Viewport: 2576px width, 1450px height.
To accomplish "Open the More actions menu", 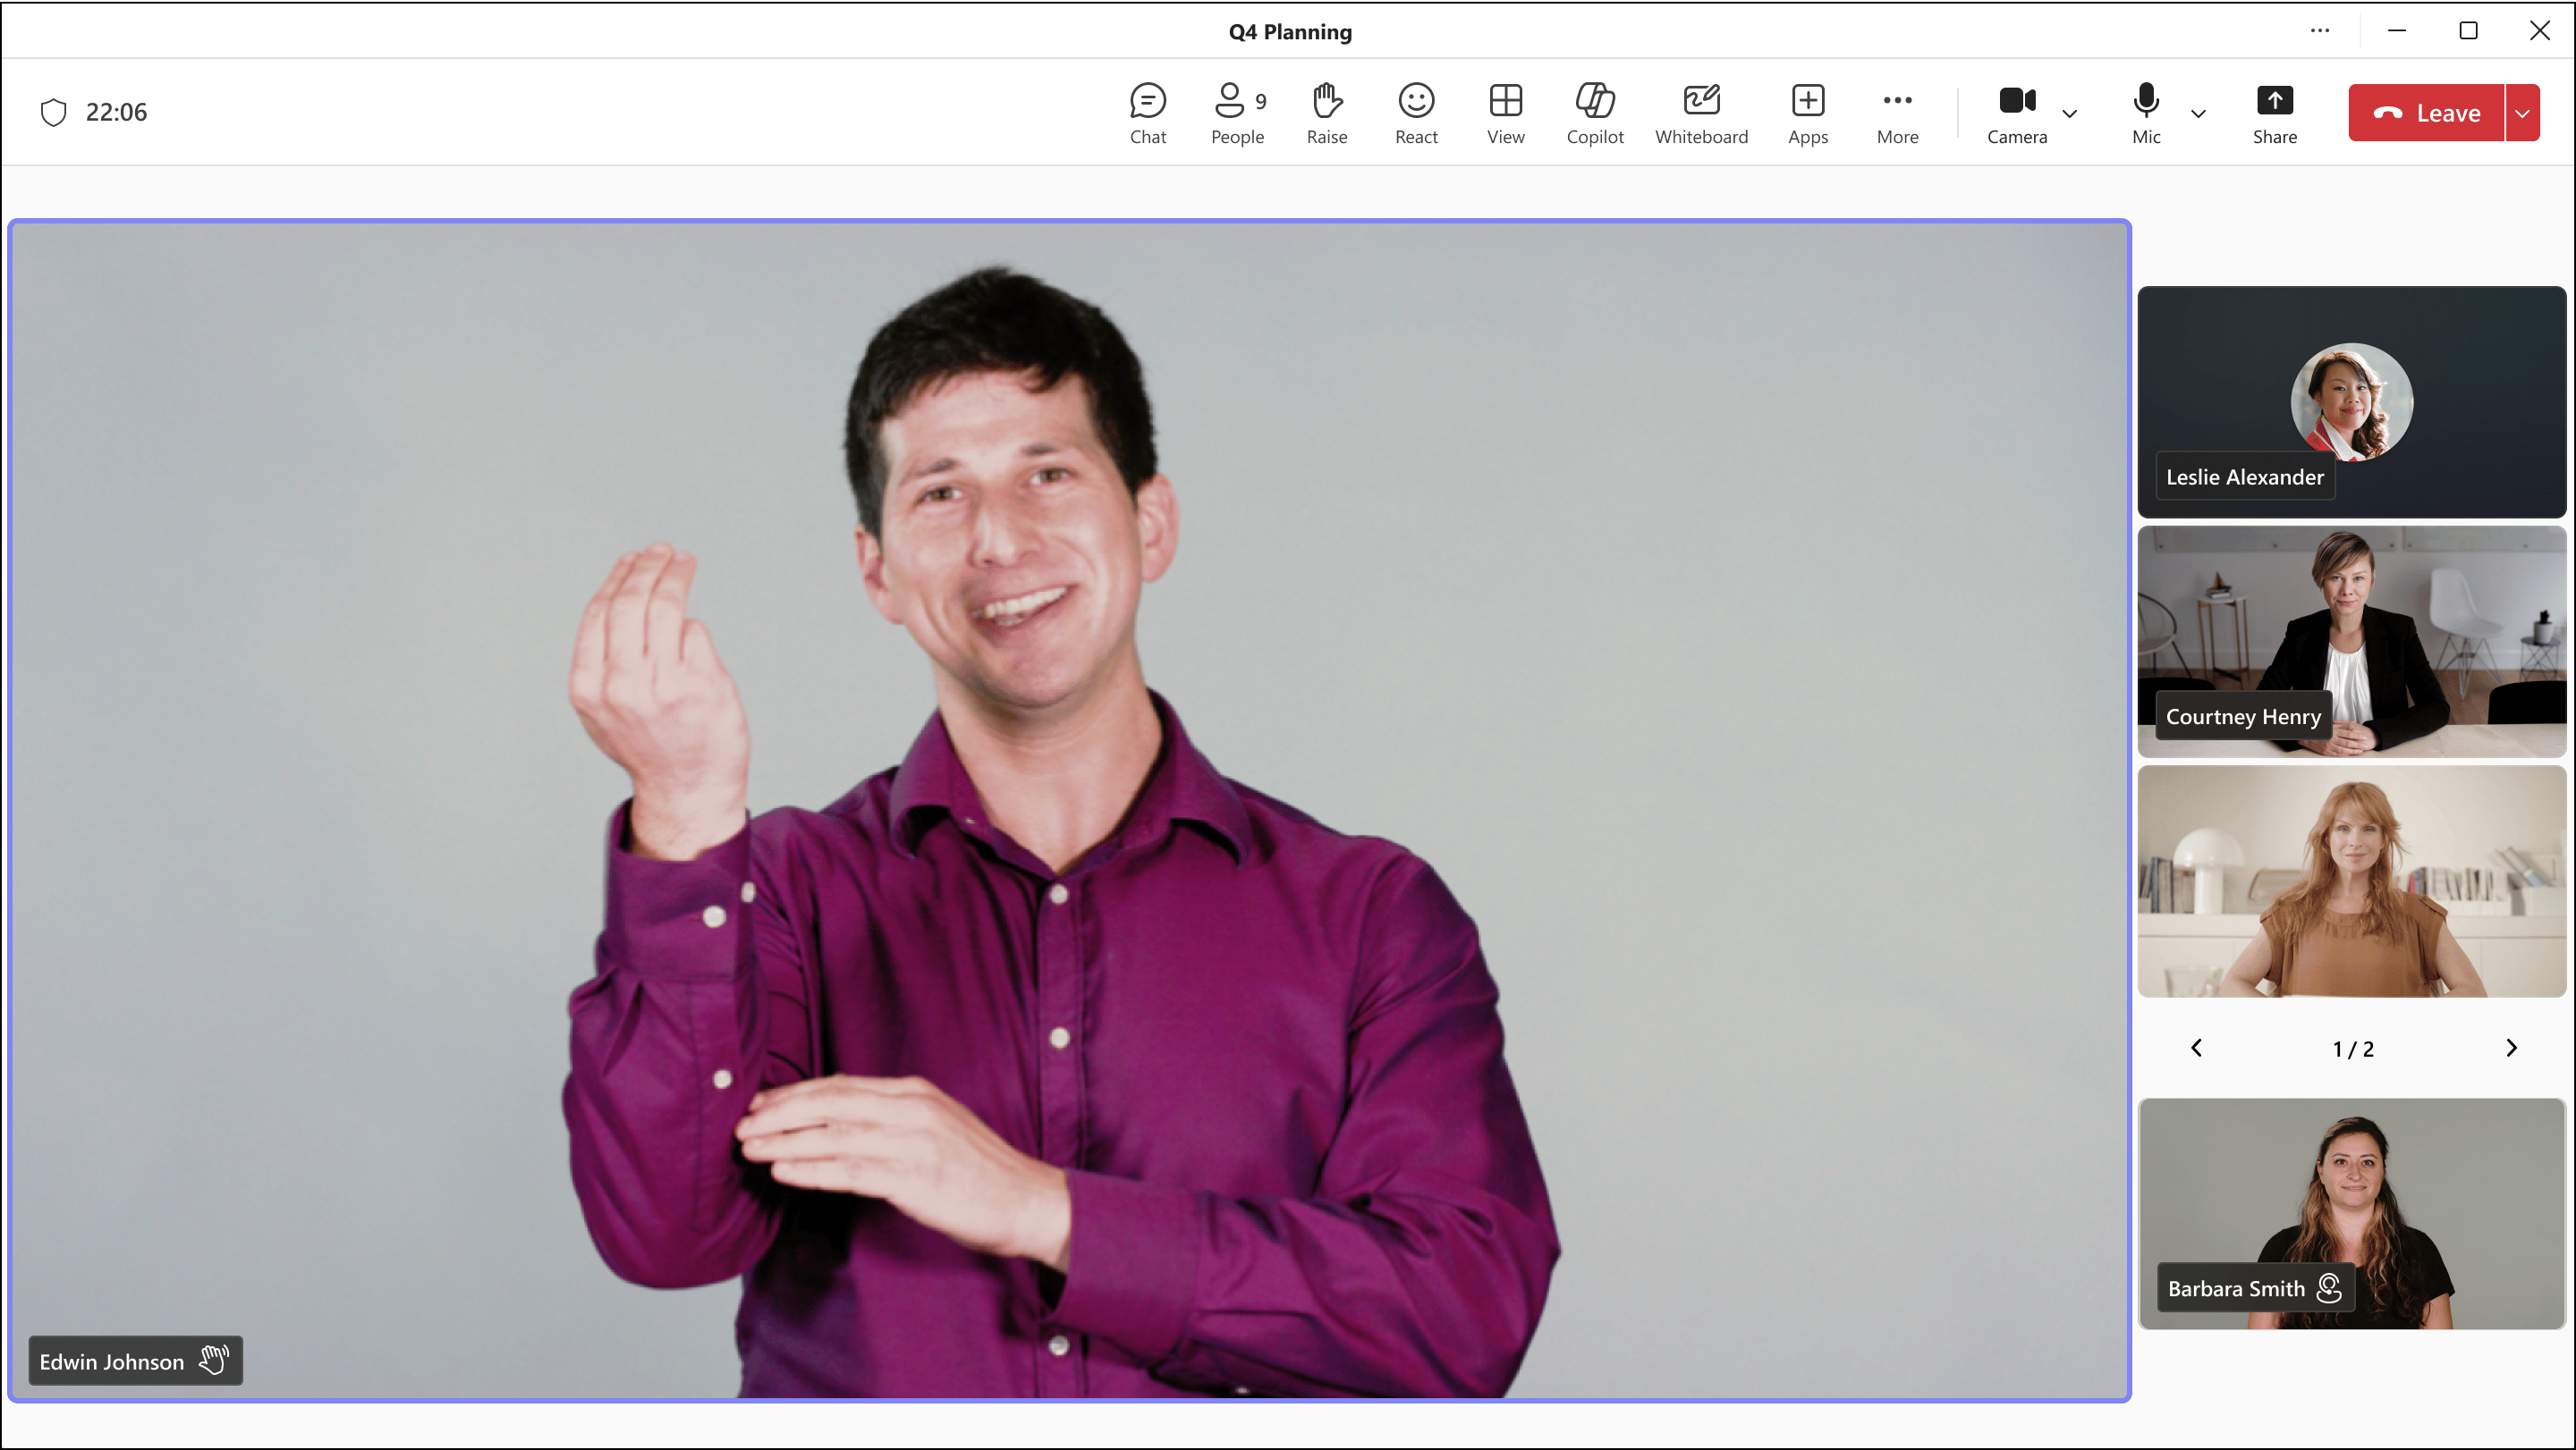I will [1897, 113].
